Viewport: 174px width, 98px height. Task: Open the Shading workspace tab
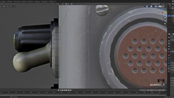(24, 2)
